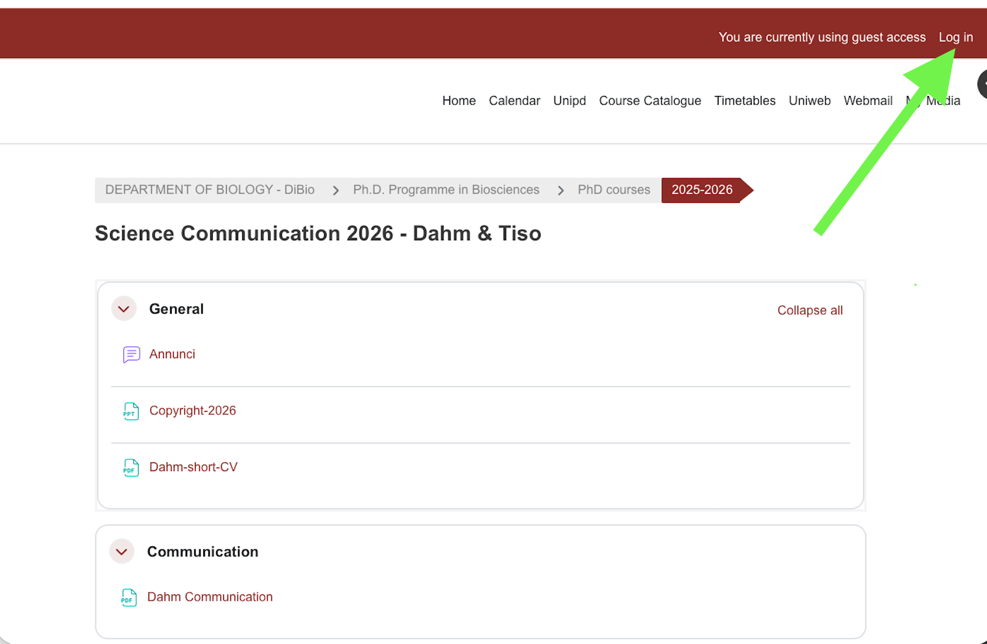Viewport: 987px width, 644px height.
Task: Go to DEPARTMENT OF BIOLOGY - DiBio breadcrumb
Action: click(210, 190)
